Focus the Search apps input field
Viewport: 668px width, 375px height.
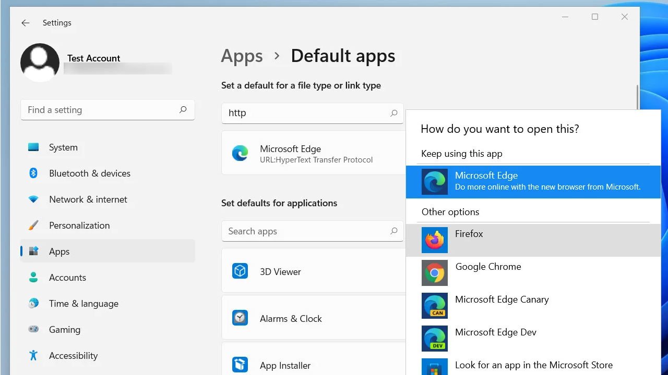(312, 231)
